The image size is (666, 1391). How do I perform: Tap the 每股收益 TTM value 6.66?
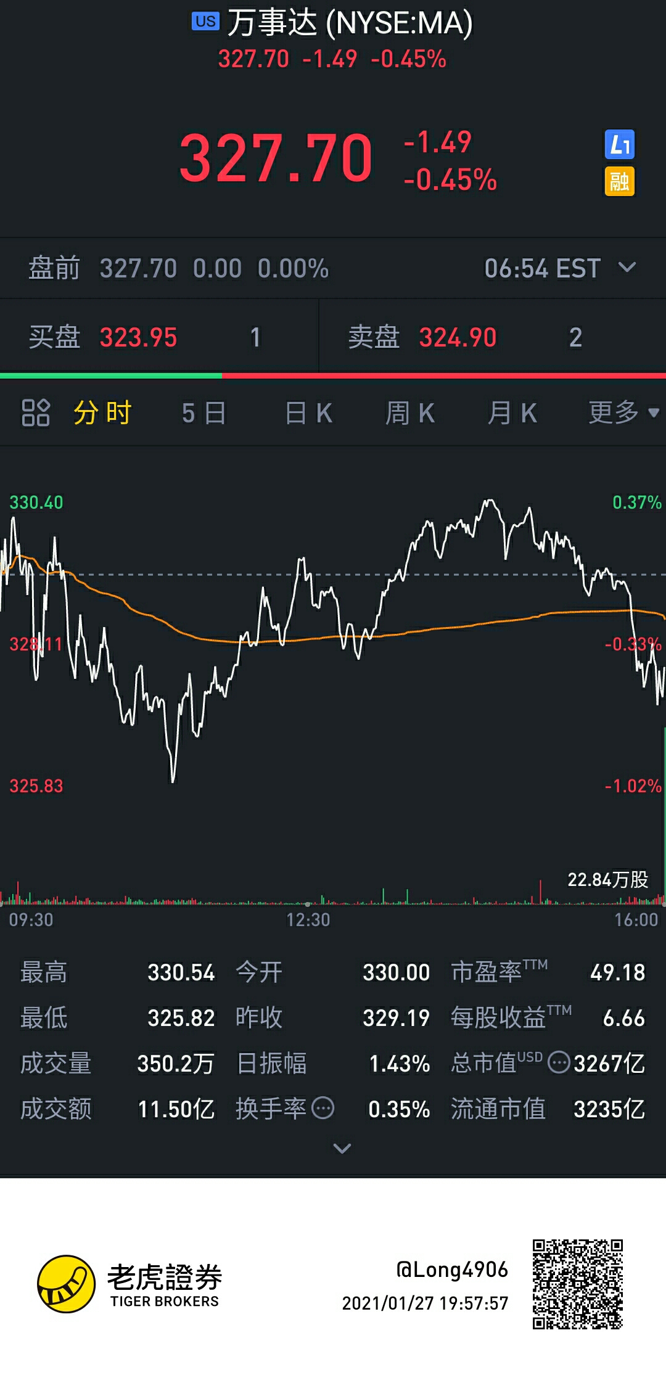pyautogui.click(x=623, y=1018)
